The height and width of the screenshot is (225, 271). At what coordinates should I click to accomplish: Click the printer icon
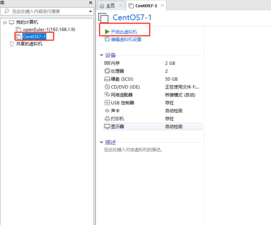[x=107, y=118]
